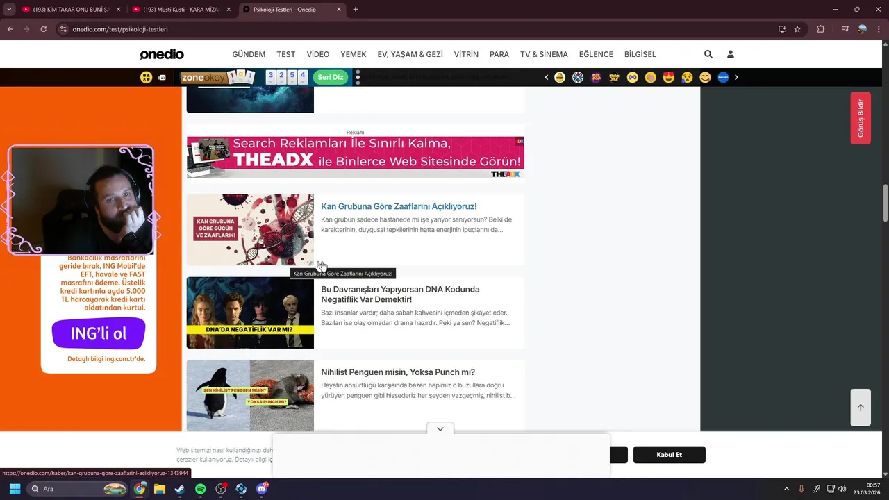Click yellow four-dot game icon

tap(146, 77)
